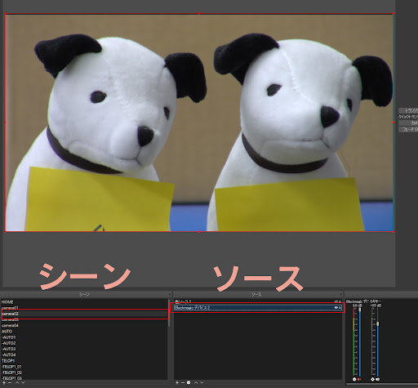Select the source row above Blackmagic デバイス 2
Image resolution: width=418 pixels, height=388 pixels.
pyautogui.click(x=258, y=301)
